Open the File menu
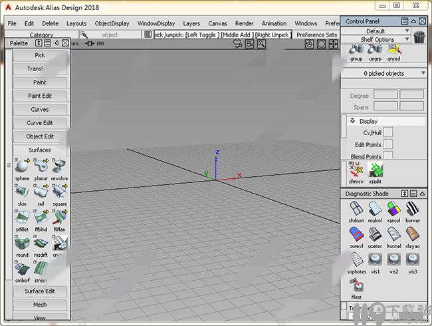 (x=12, y=23)
